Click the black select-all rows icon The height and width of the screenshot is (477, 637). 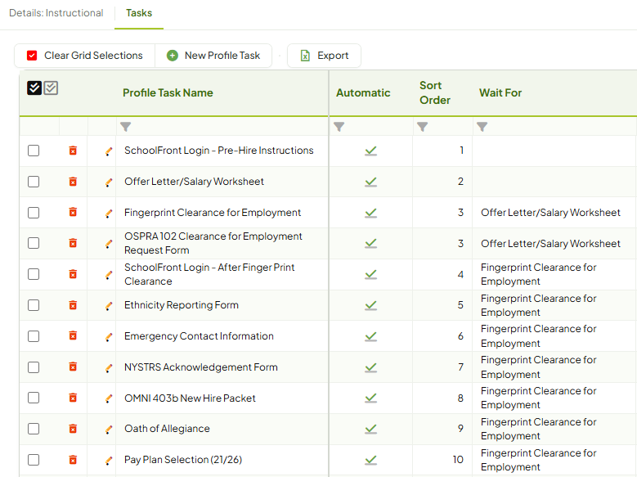34,88
